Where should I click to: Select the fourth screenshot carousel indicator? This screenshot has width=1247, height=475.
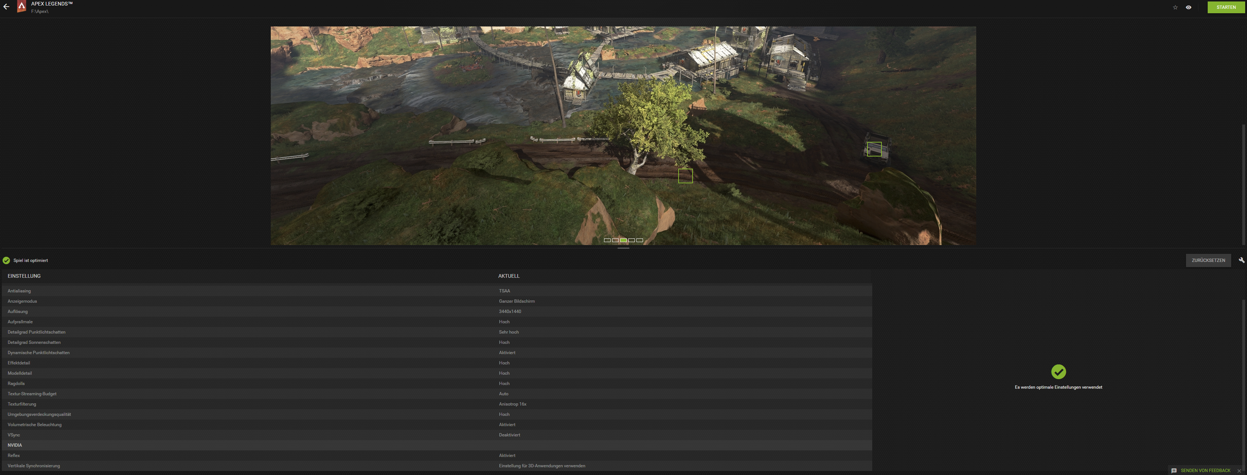[631, 240]
